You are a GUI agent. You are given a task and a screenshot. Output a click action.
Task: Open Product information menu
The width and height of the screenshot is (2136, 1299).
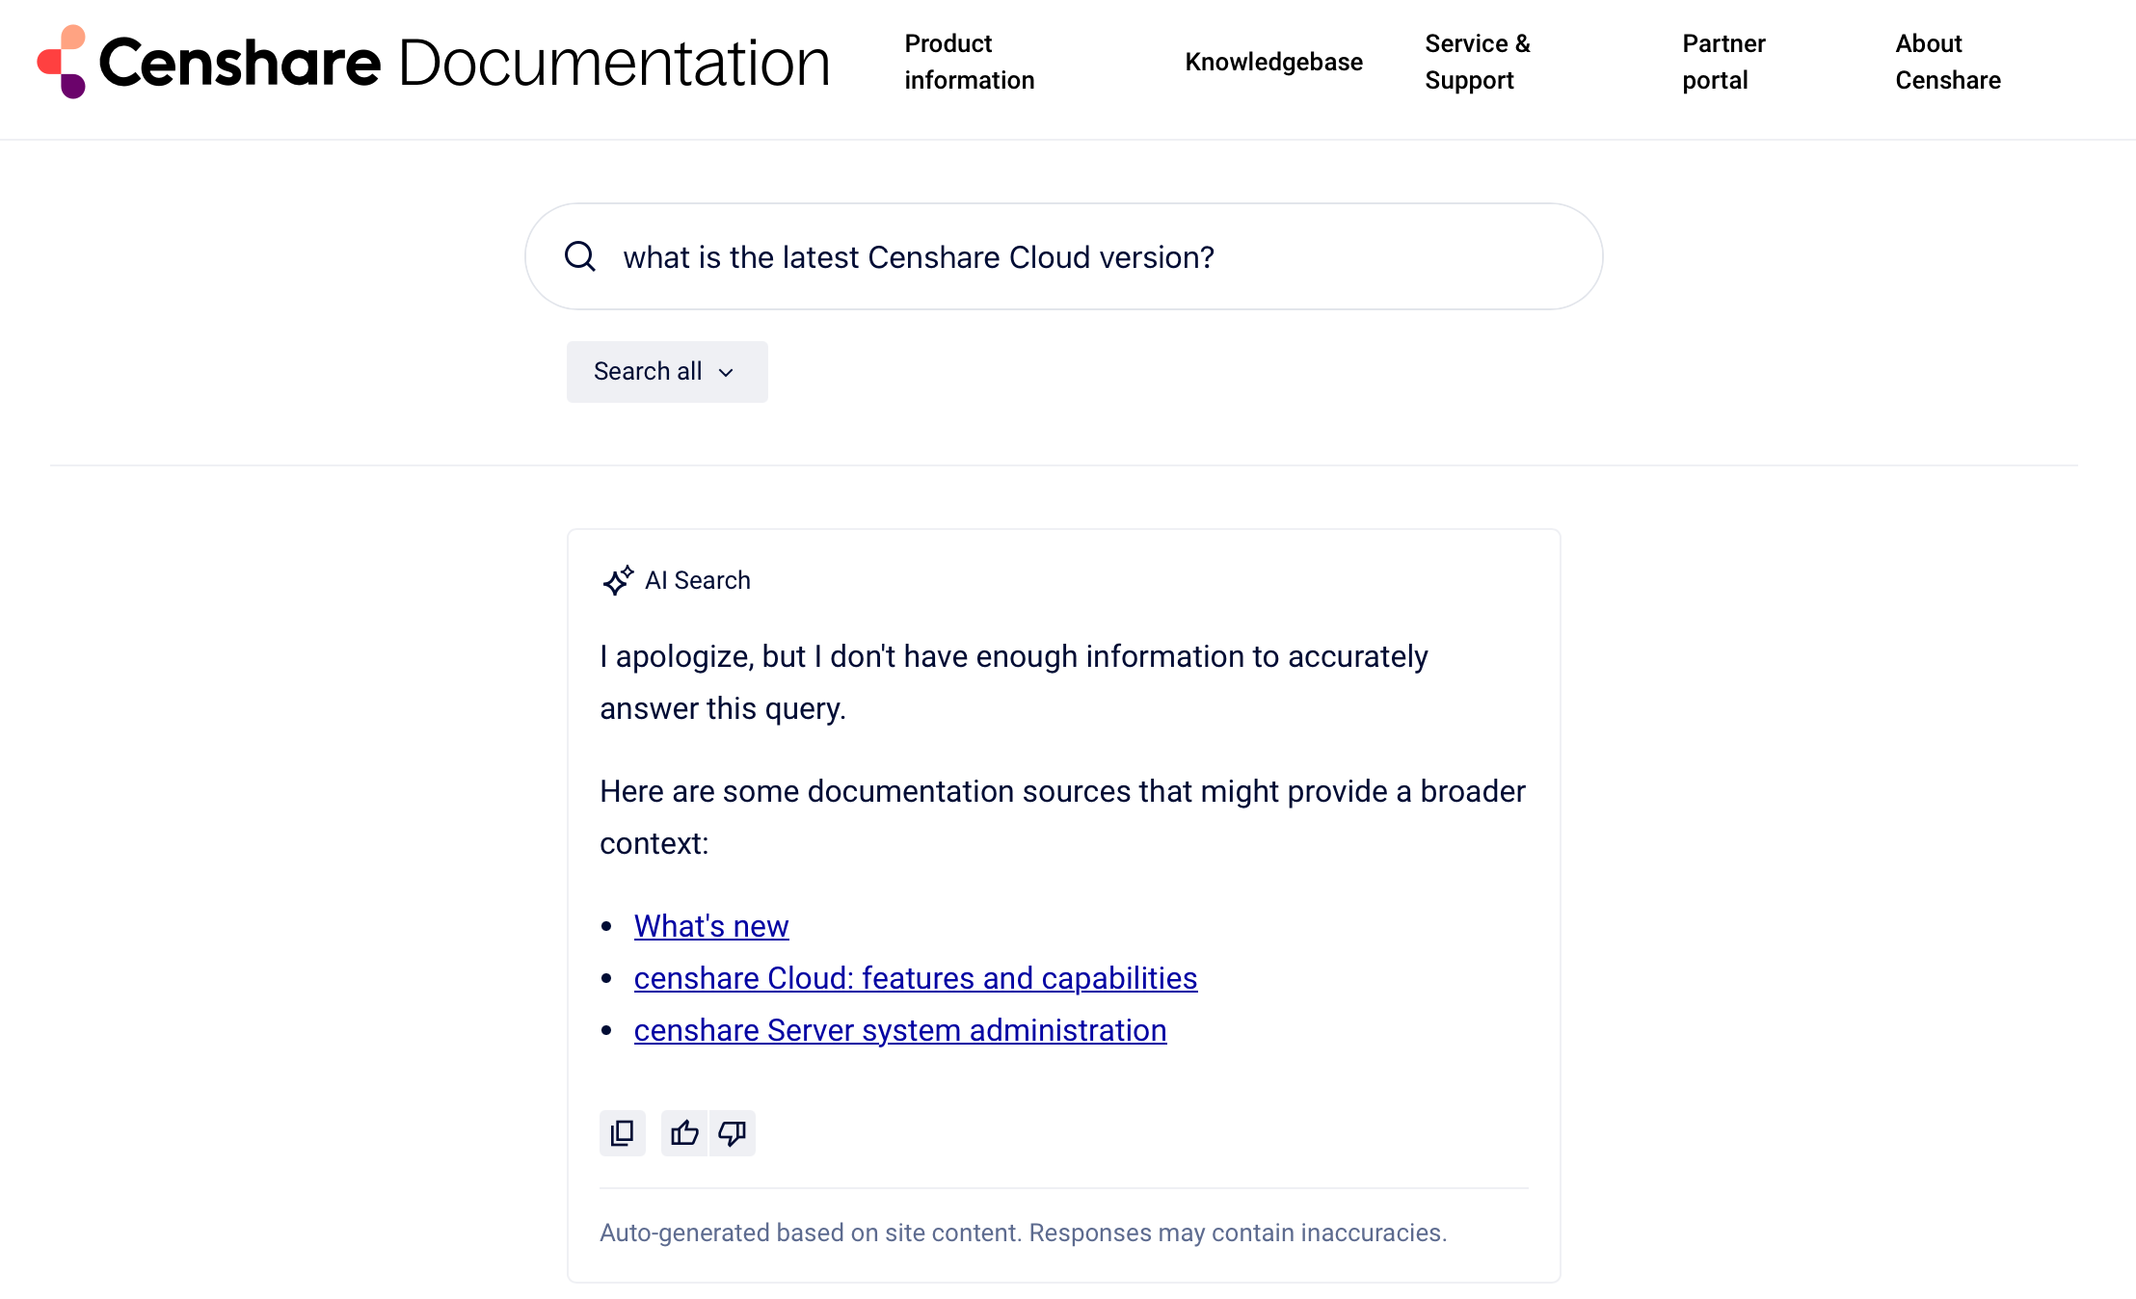(x=969, y=62)
